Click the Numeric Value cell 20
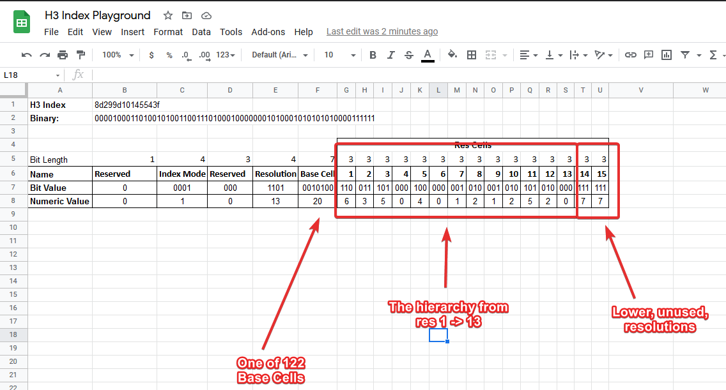726x390 pixels. coord(317,201)
